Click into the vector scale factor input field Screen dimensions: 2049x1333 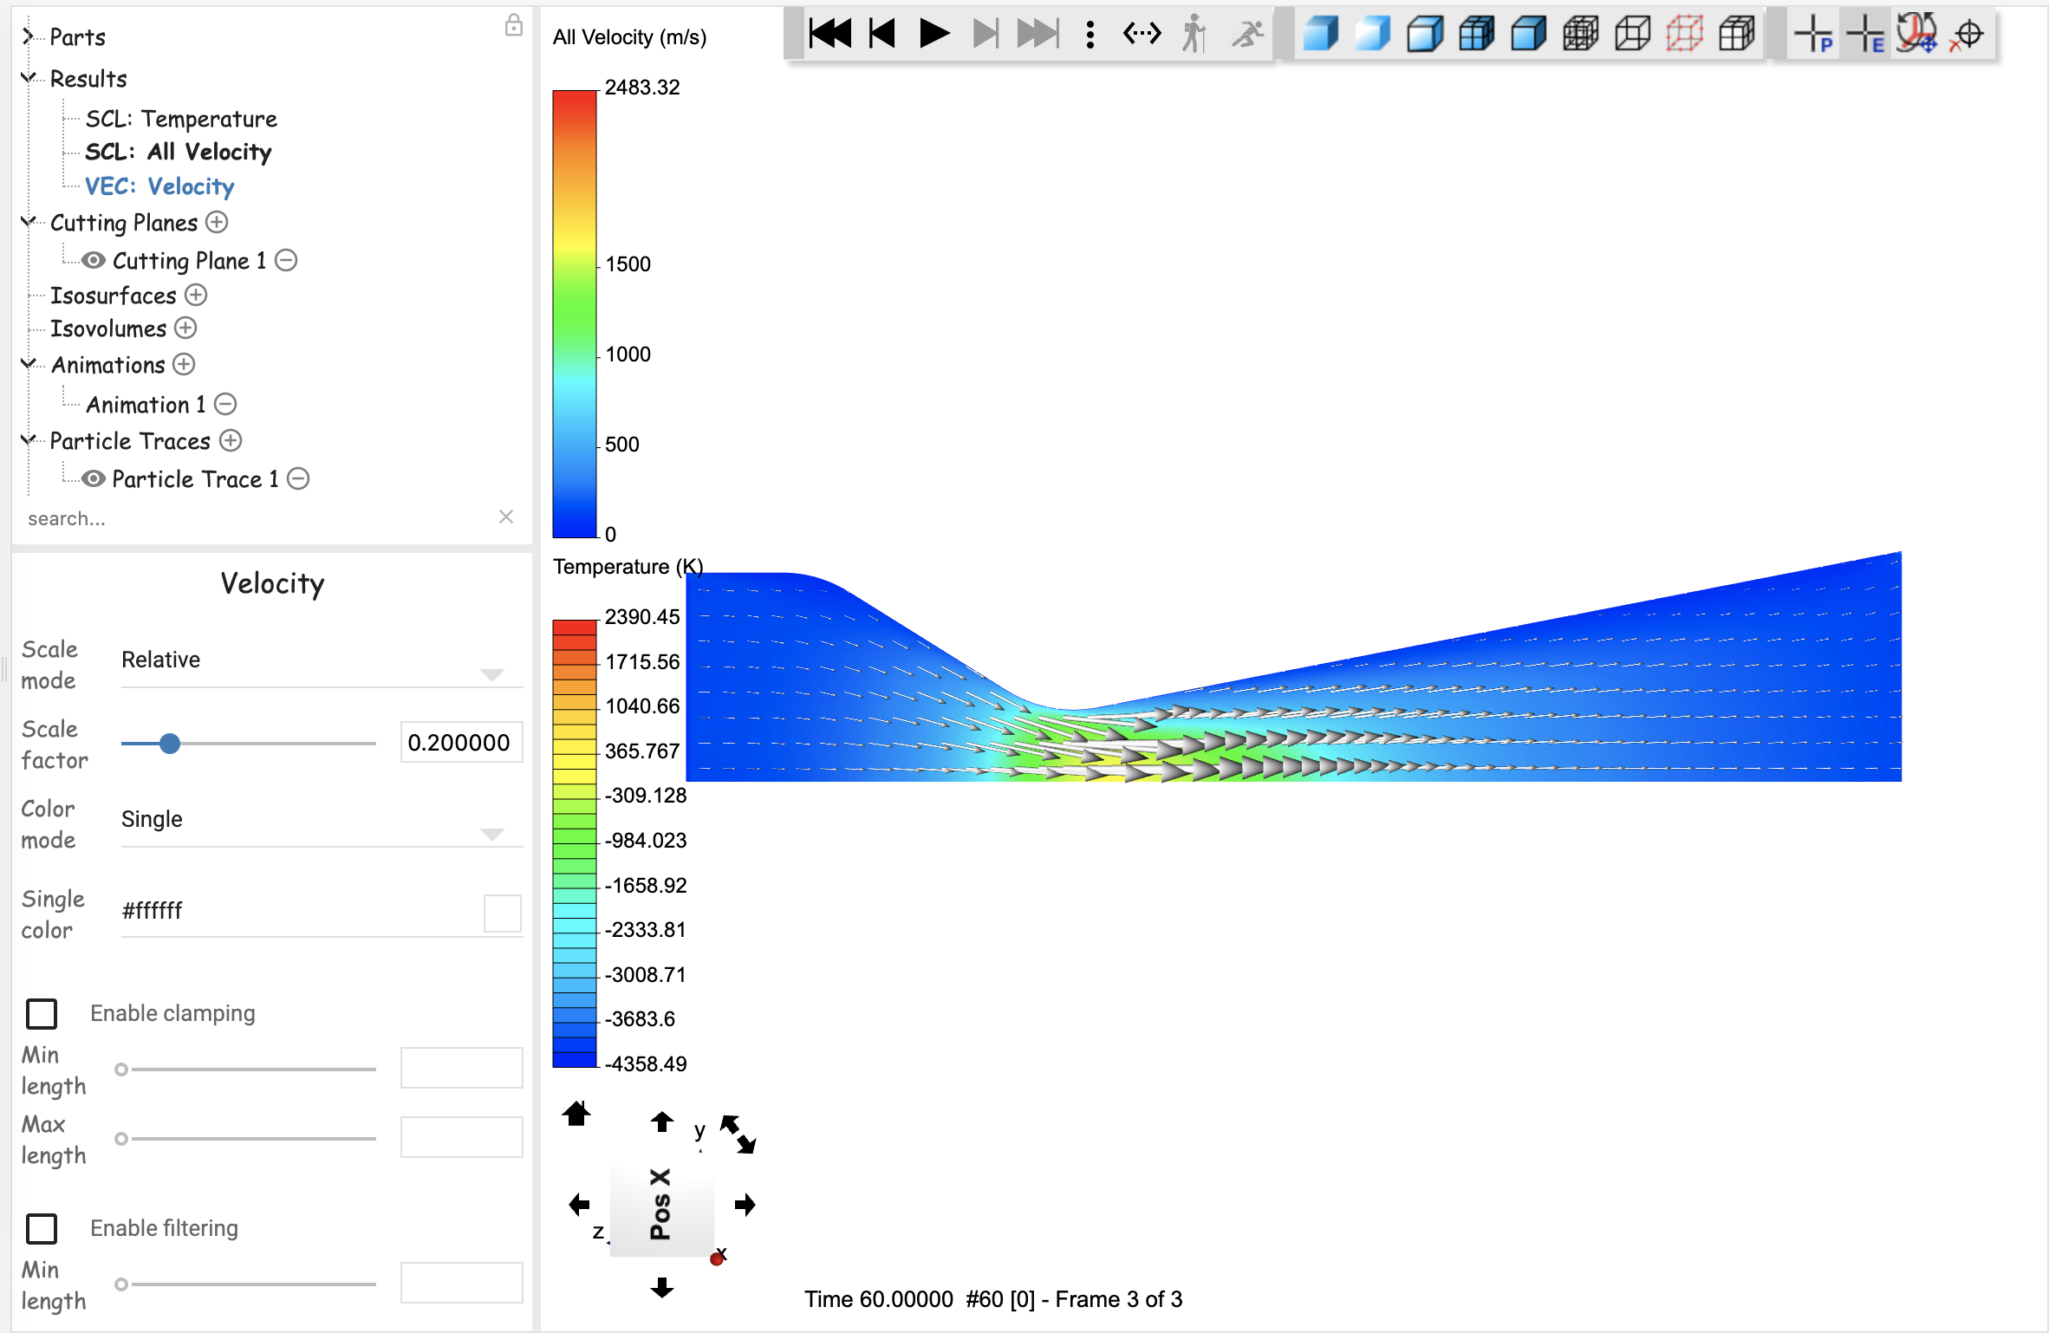(460, 742)
